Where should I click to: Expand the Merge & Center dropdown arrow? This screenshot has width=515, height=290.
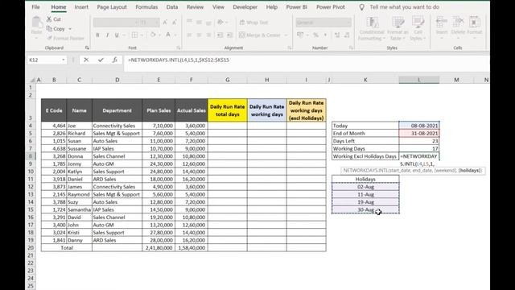pos(286,35)
